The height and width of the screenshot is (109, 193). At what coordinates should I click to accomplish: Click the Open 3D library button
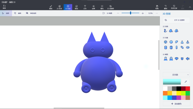coord(176,20)
